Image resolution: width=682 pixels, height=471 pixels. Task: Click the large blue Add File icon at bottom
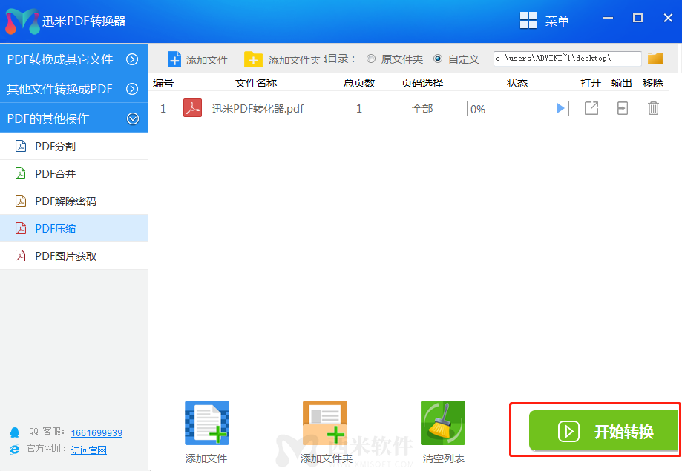point(206,424)
